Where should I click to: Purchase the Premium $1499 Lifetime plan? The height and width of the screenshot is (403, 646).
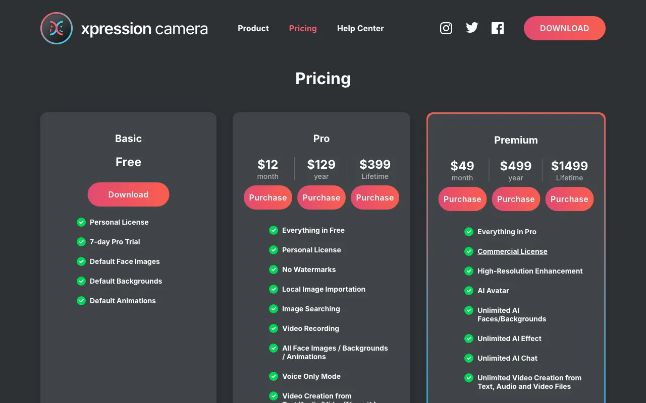569,199
